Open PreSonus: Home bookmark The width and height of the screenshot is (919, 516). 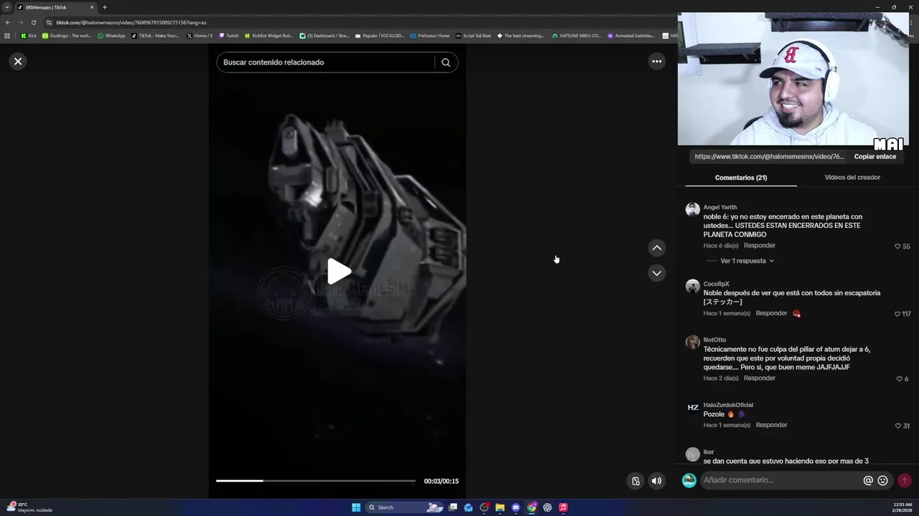(430, 36)
